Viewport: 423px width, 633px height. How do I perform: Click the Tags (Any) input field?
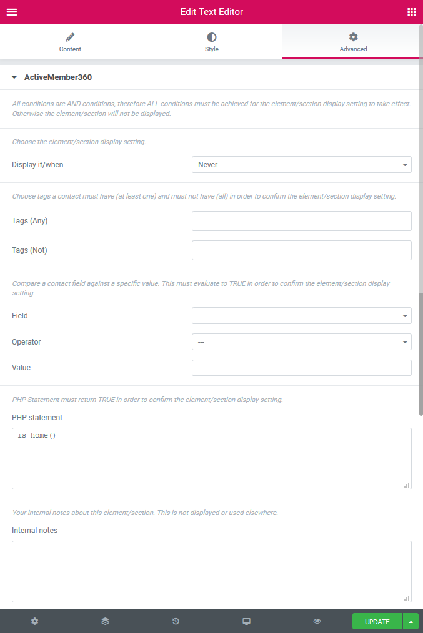pos(301,220)
